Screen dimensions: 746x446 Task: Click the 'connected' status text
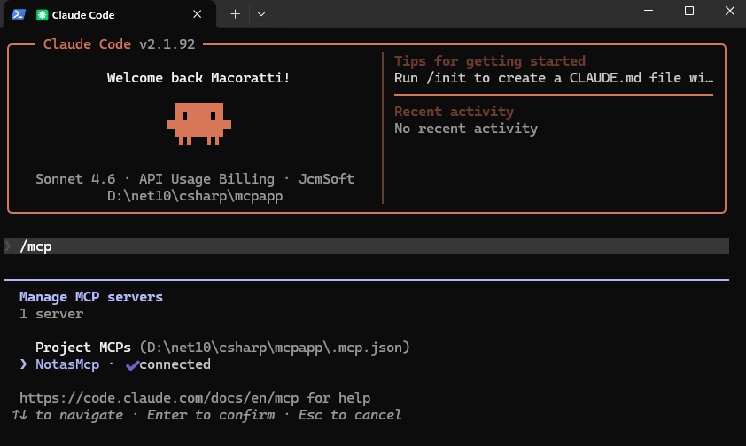click(175, 364)
